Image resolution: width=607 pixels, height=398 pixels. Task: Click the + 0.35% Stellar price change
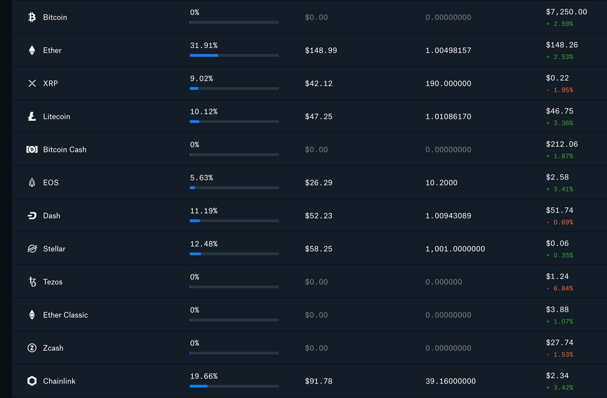click(x=559, y=255)
